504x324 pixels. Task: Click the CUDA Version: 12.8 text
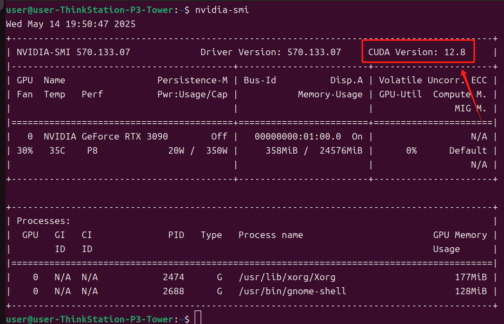click(416, 52)
